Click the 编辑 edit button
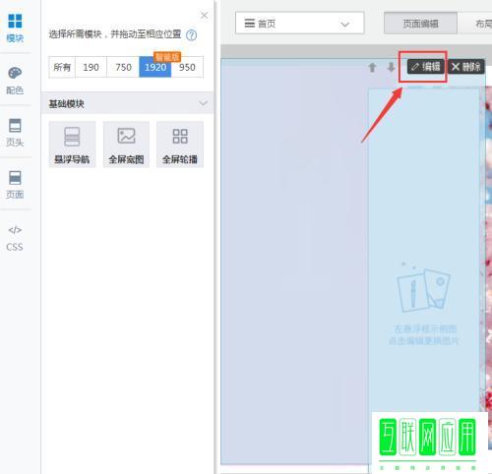 click(426, 67)
